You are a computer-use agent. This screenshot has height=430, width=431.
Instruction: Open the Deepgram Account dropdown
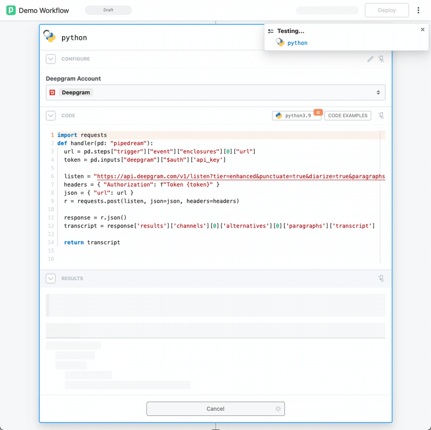(x=215, y=92)
